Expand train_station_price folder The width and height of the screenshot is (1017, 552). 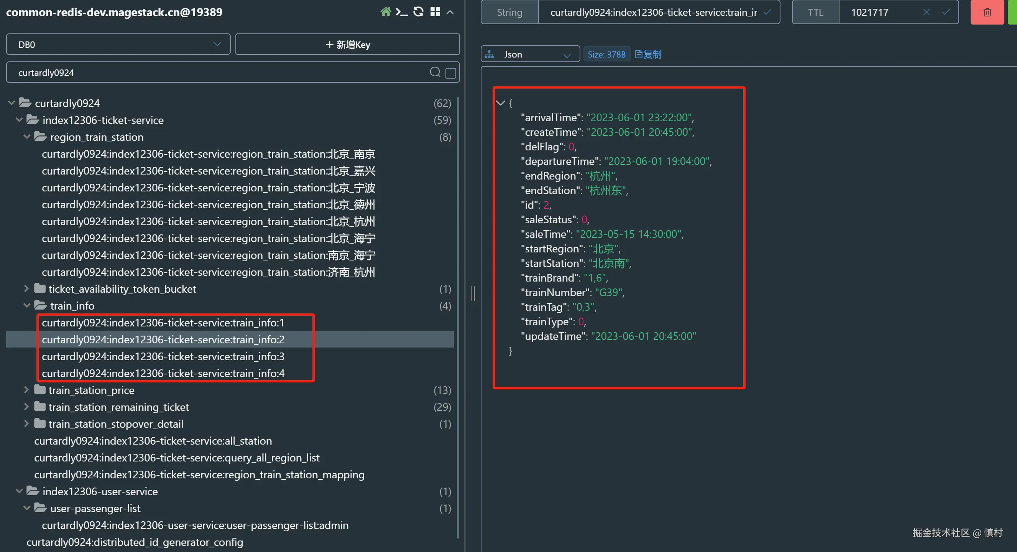point(26,390)
